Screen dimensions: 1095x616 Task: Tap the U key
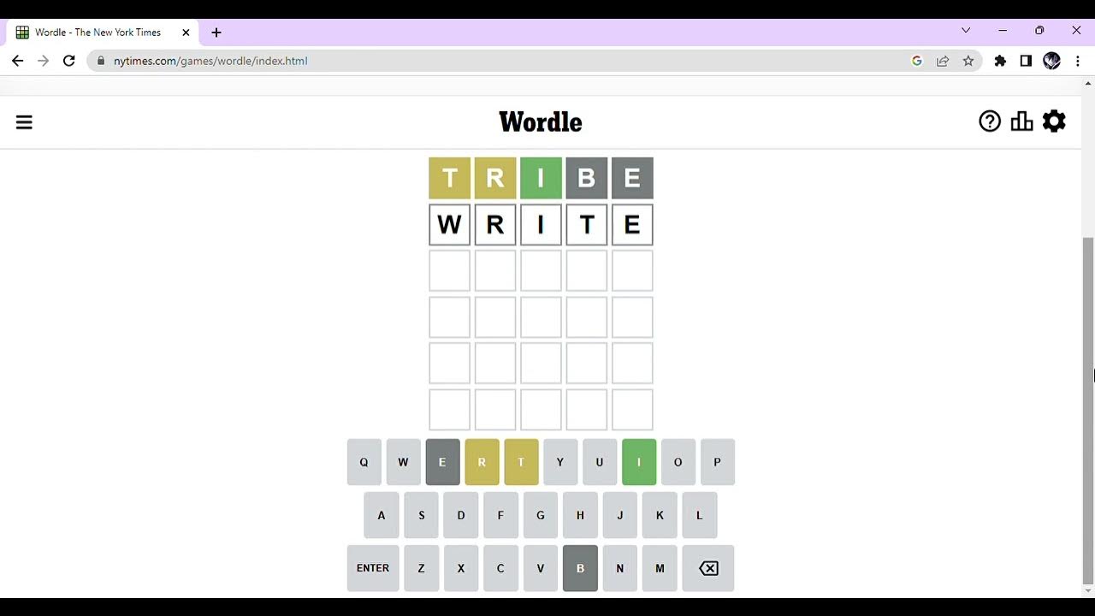coord(600,462)
